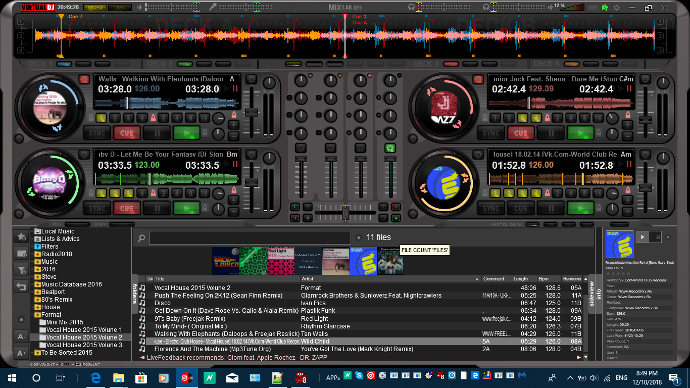
Task: Click hot cue 1 on Ten Walls deck
Action: (101, 118)
